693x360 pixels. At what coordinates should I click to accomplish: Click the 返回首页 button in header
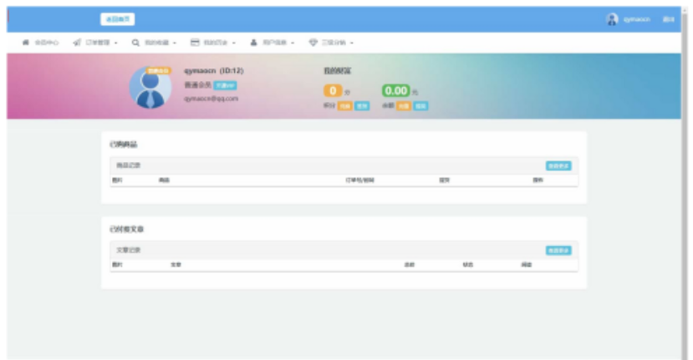click(x=117, y=19)
